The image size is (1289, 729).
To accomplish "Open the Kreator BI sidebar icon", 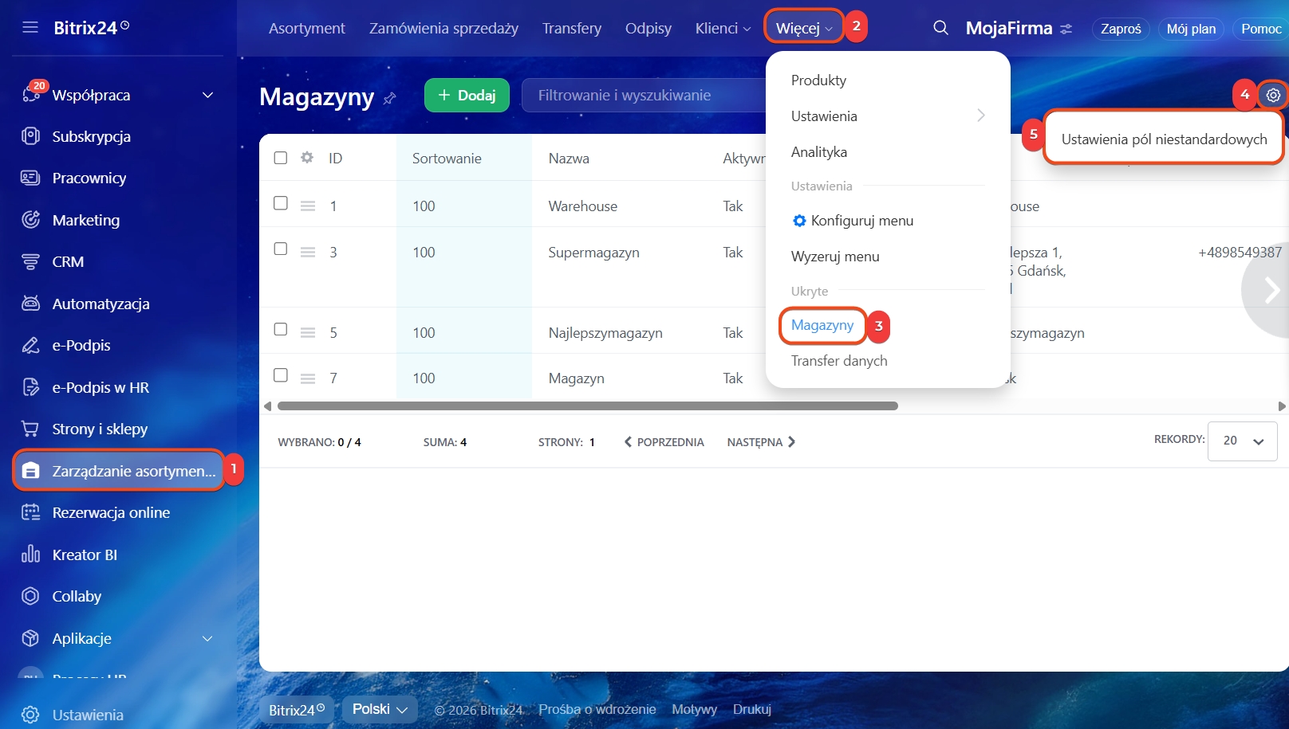I will point(30,555).
